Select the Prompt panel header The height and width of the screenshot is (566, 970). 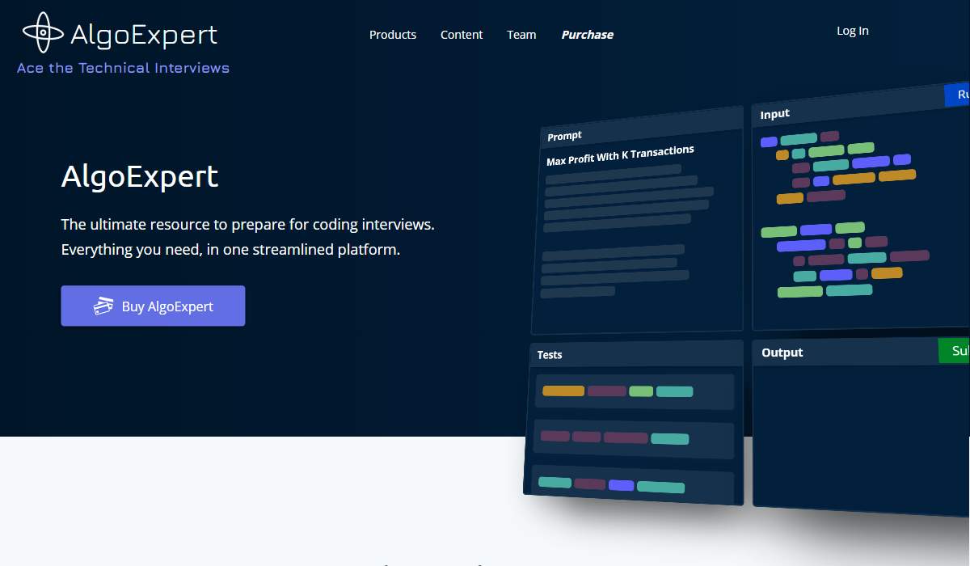pos(641,128)
